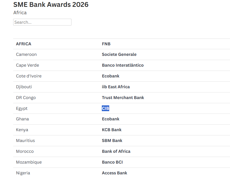Select the Egypt country cell

[x=22, y=109]
